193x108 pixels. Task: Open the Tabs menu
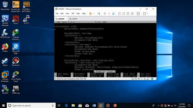tap(78, 13)
